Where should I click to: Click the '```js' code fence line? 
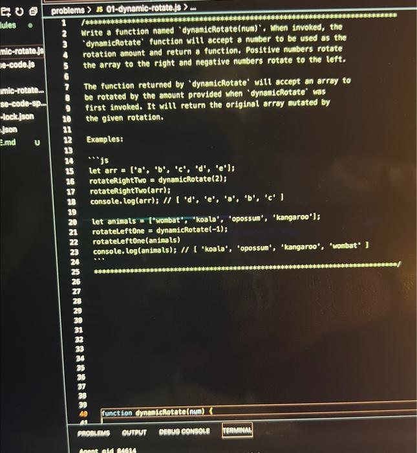click(x=98, y=160)
